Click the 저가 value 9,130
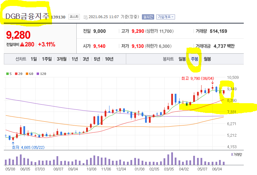Screen dimensions: 257x175 [x=138, y=46]
